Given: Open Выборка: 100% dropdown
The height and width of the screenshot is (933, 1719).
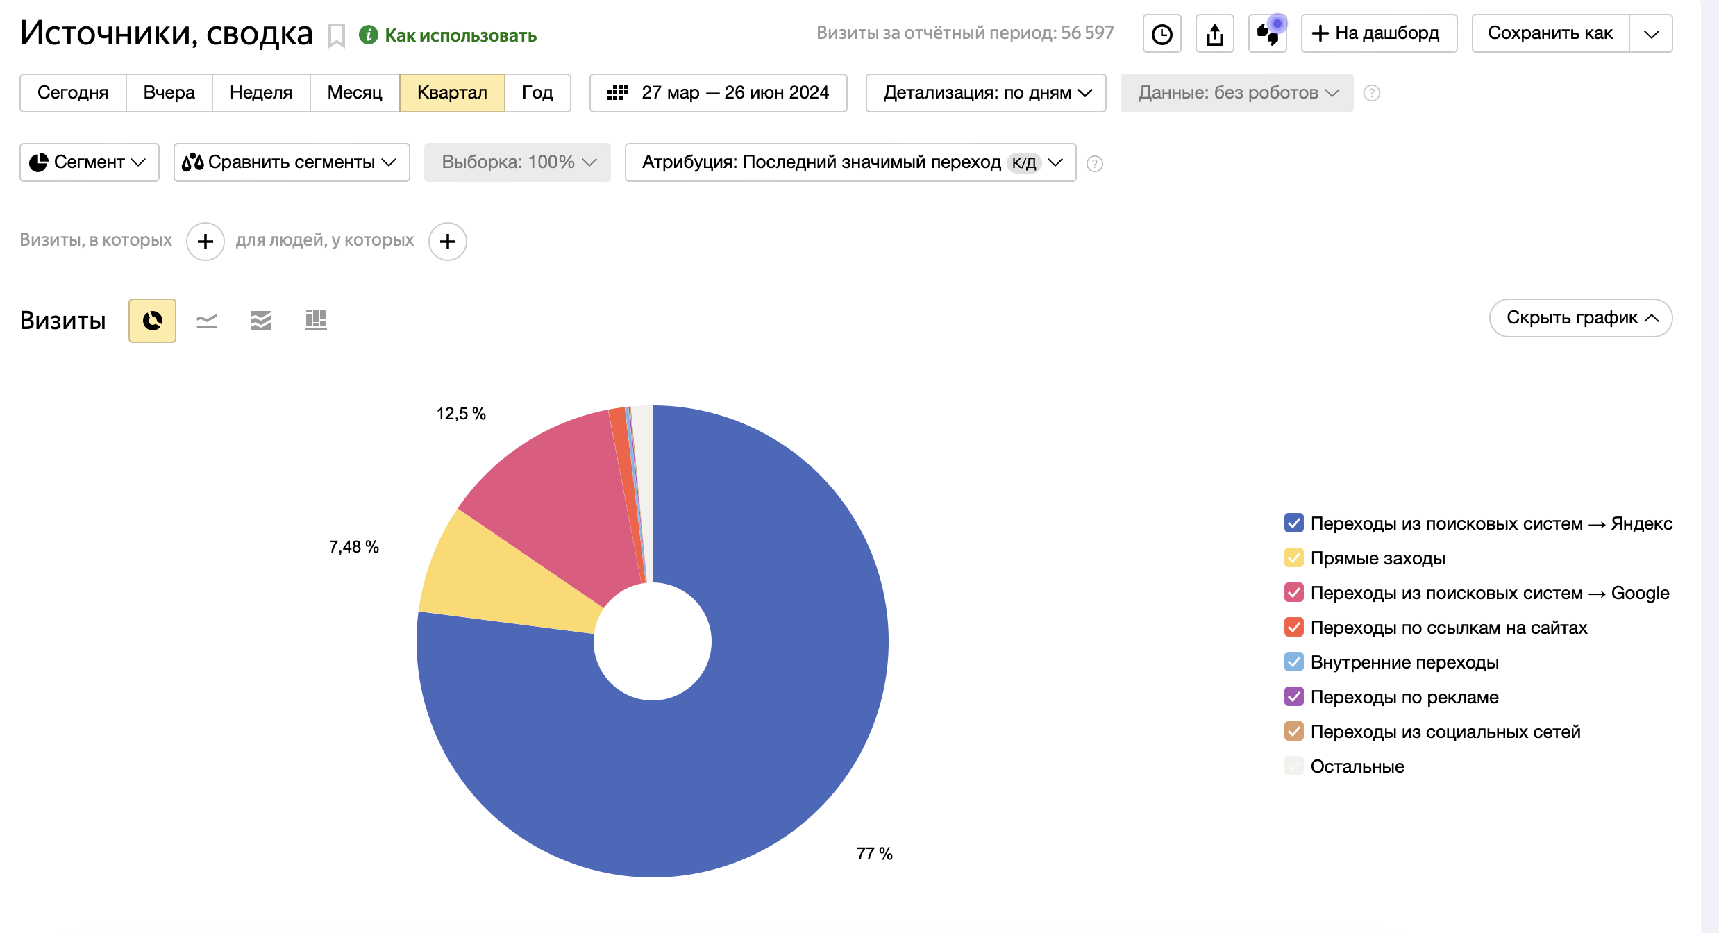Looking at the screenshot, I should tap(517, 162).
